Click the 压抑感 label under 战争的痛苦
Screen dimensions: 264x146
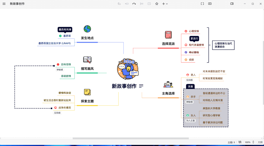57,113
